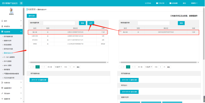Viewport: 205px width, 103px height.
Task: Click the 合并 merge button
Action: [91, 23]
